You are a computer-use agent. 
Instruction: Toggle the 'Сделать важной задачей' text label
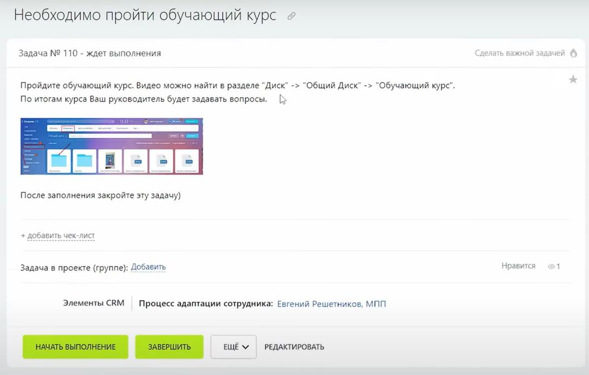coord(520,53)
